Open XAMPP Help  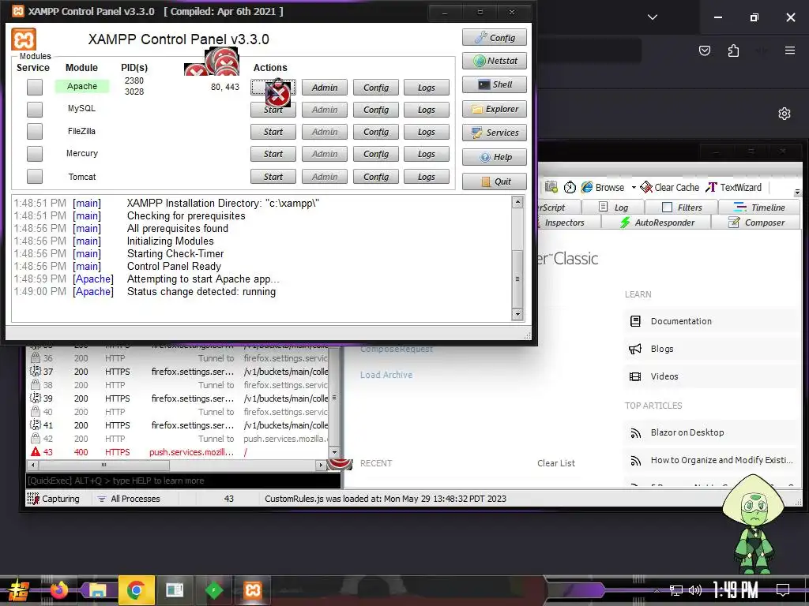[x=495, y=157]
